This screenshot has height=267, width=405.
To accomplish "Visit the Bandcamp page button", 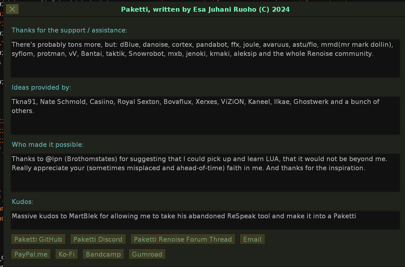I will (103, 254).
